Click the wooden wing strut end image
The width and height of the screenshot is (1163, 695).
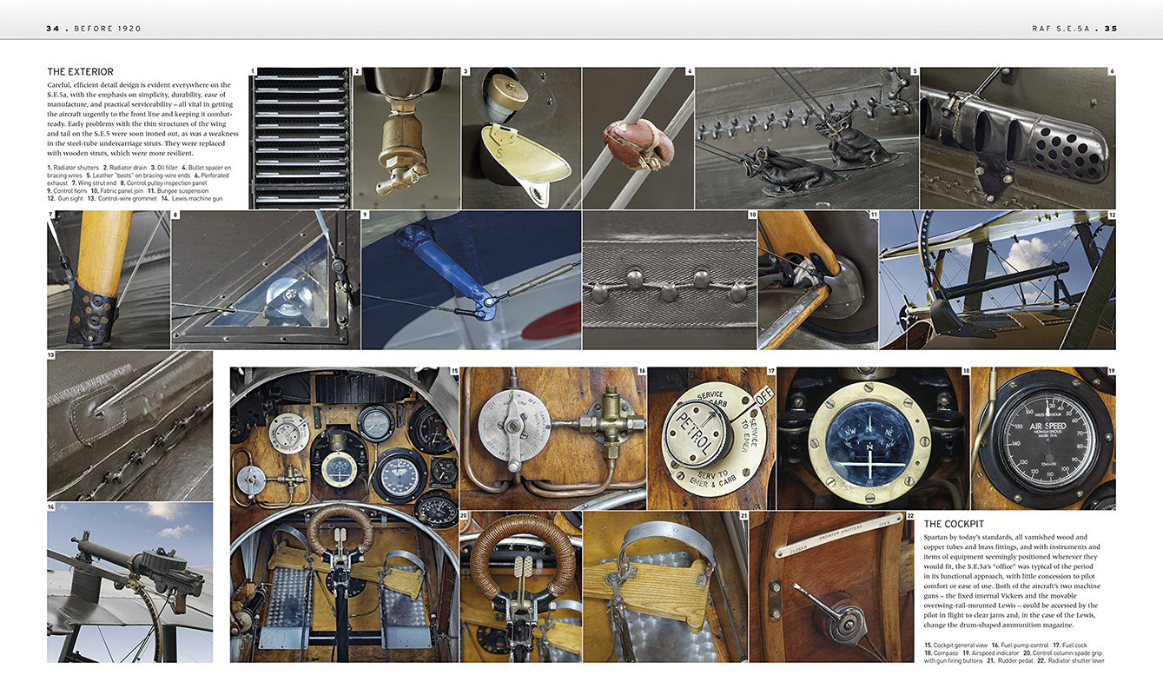[109, 280]
